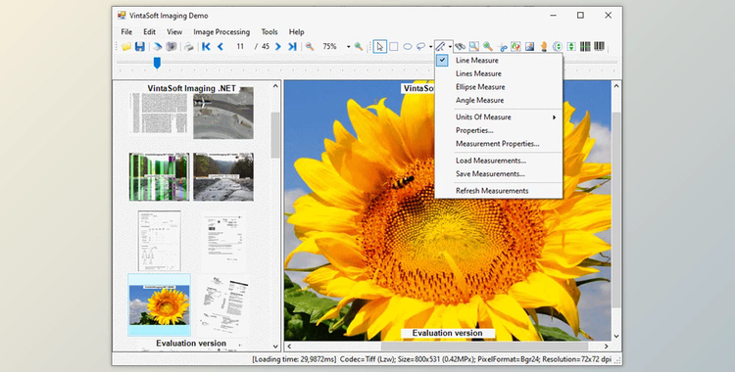735x372 pixels.
Task: Click image viewer scroll down arrow
Action: 616,336
